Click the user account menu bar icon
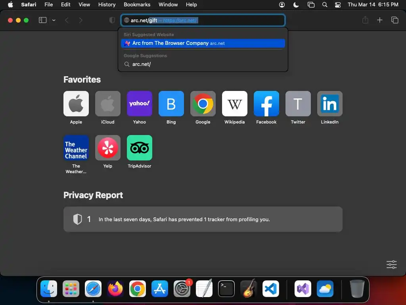Viewport: 406px width, 305px height. (282, 5)
